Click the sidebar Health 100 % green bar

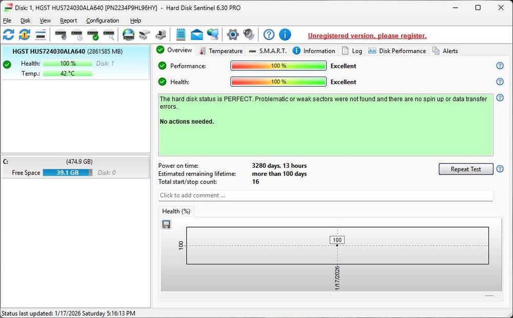[67, 64]
